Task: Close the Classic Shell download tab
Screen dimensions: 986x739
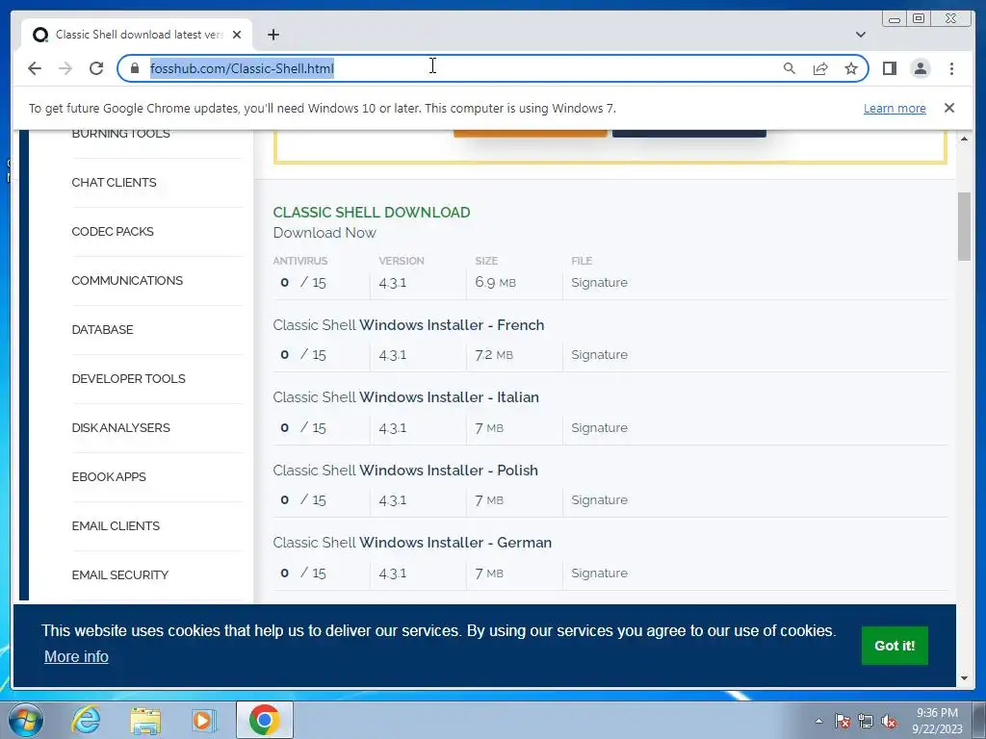Action: (237, 35)
